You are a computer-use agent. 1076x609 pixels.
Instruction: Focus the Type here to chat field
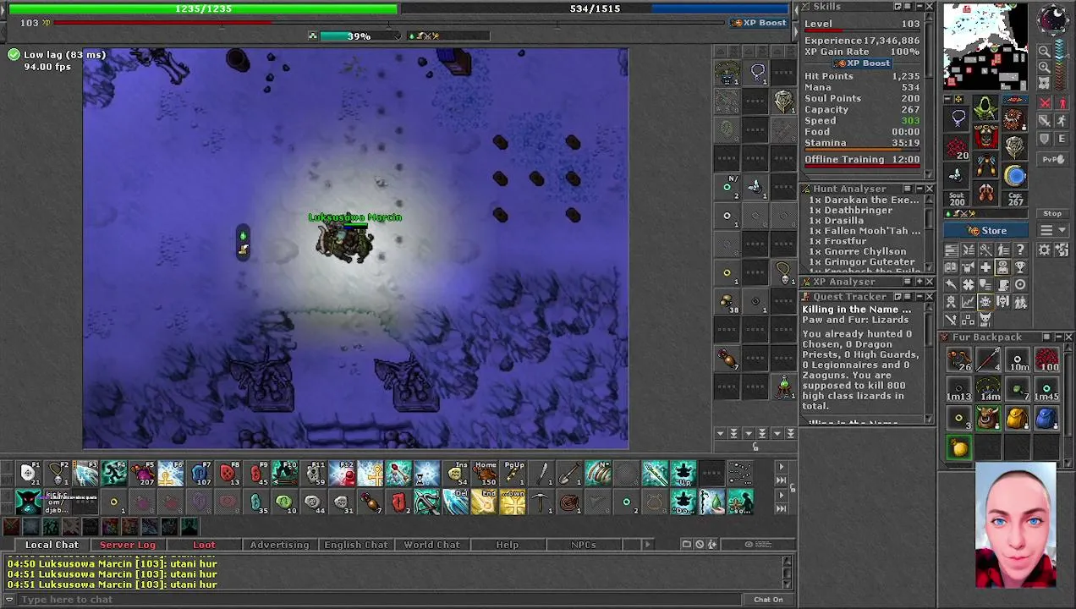381,599
